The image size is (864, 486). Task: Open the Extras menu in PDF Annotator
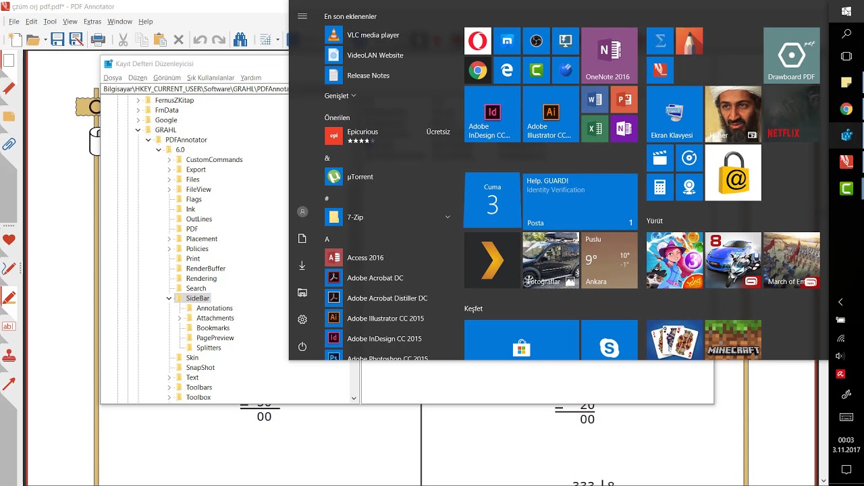tap(92, 22)
